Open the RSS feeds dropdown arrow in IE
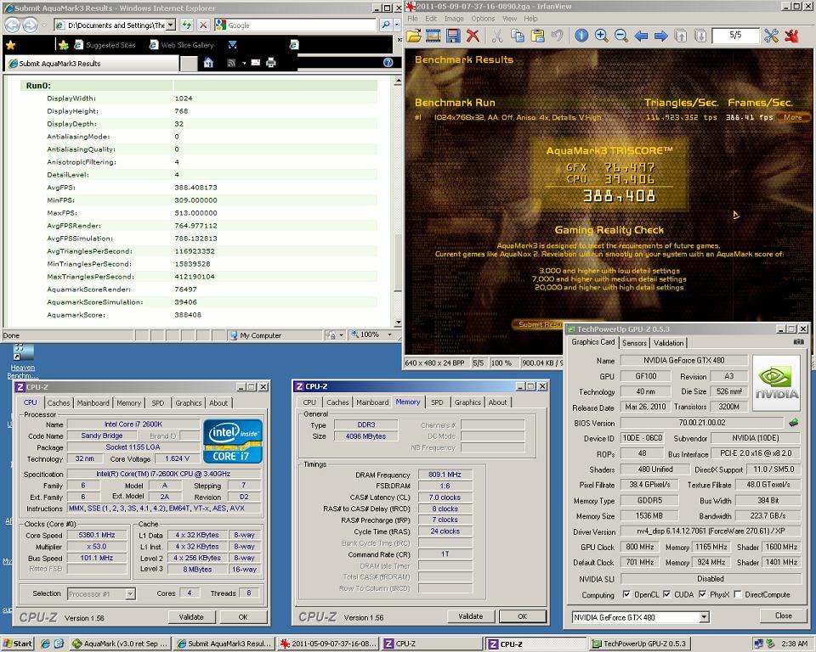The image size is (816, 652). tap(244, 63)
